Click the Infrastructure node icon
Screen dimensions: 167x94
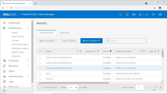(x=4, y=28)
